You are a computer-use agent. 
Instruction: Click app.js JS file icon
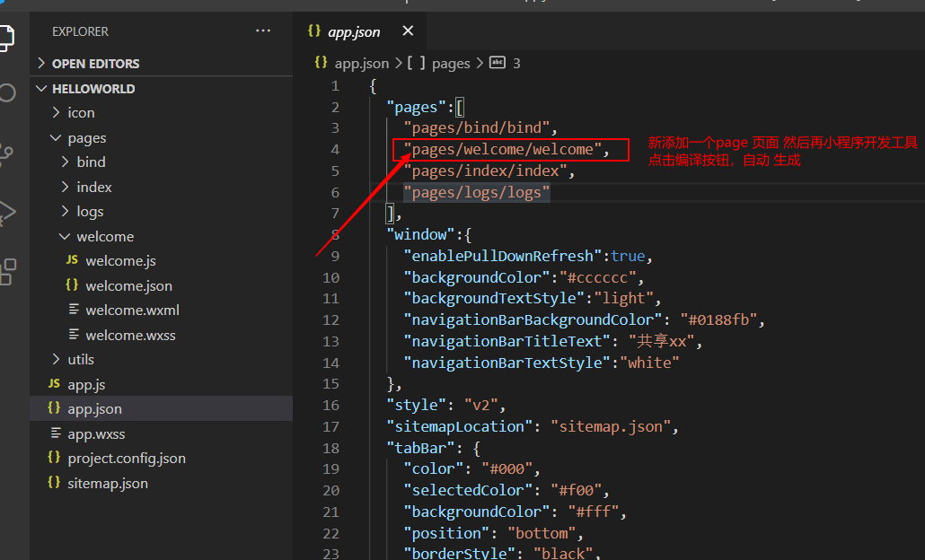[x=54, y=384]
